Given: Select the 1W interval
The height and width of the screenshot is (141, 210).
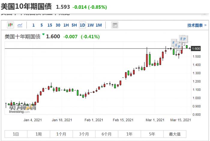Looking at the screenshot, I should pyautogui.click(x=90, y=25).
